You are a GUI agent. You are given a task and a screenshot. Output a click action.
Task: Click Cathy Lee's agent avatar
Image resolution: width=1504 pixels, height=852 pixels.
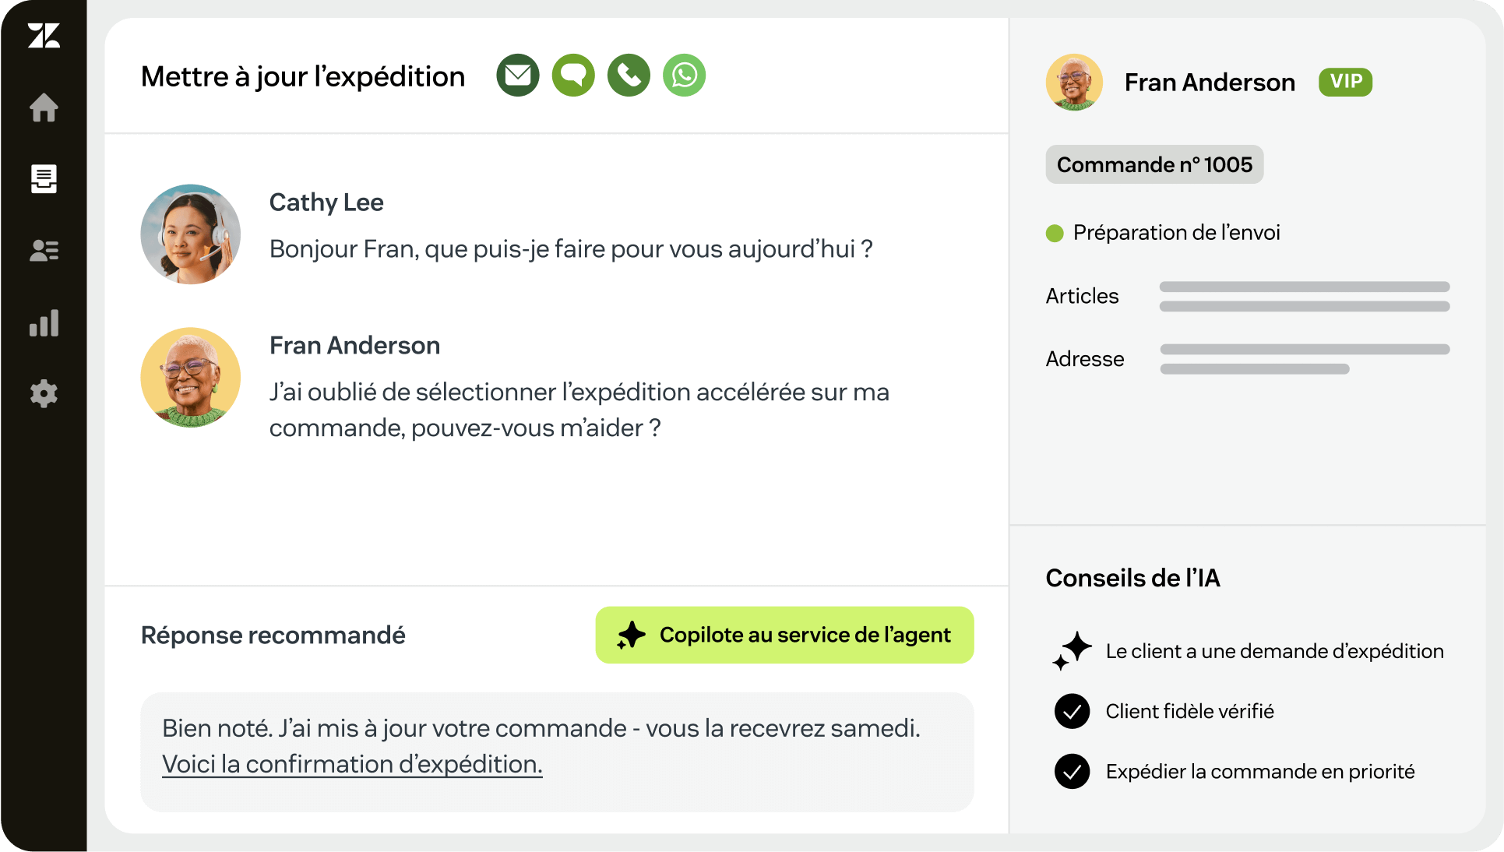coord(191,234)
